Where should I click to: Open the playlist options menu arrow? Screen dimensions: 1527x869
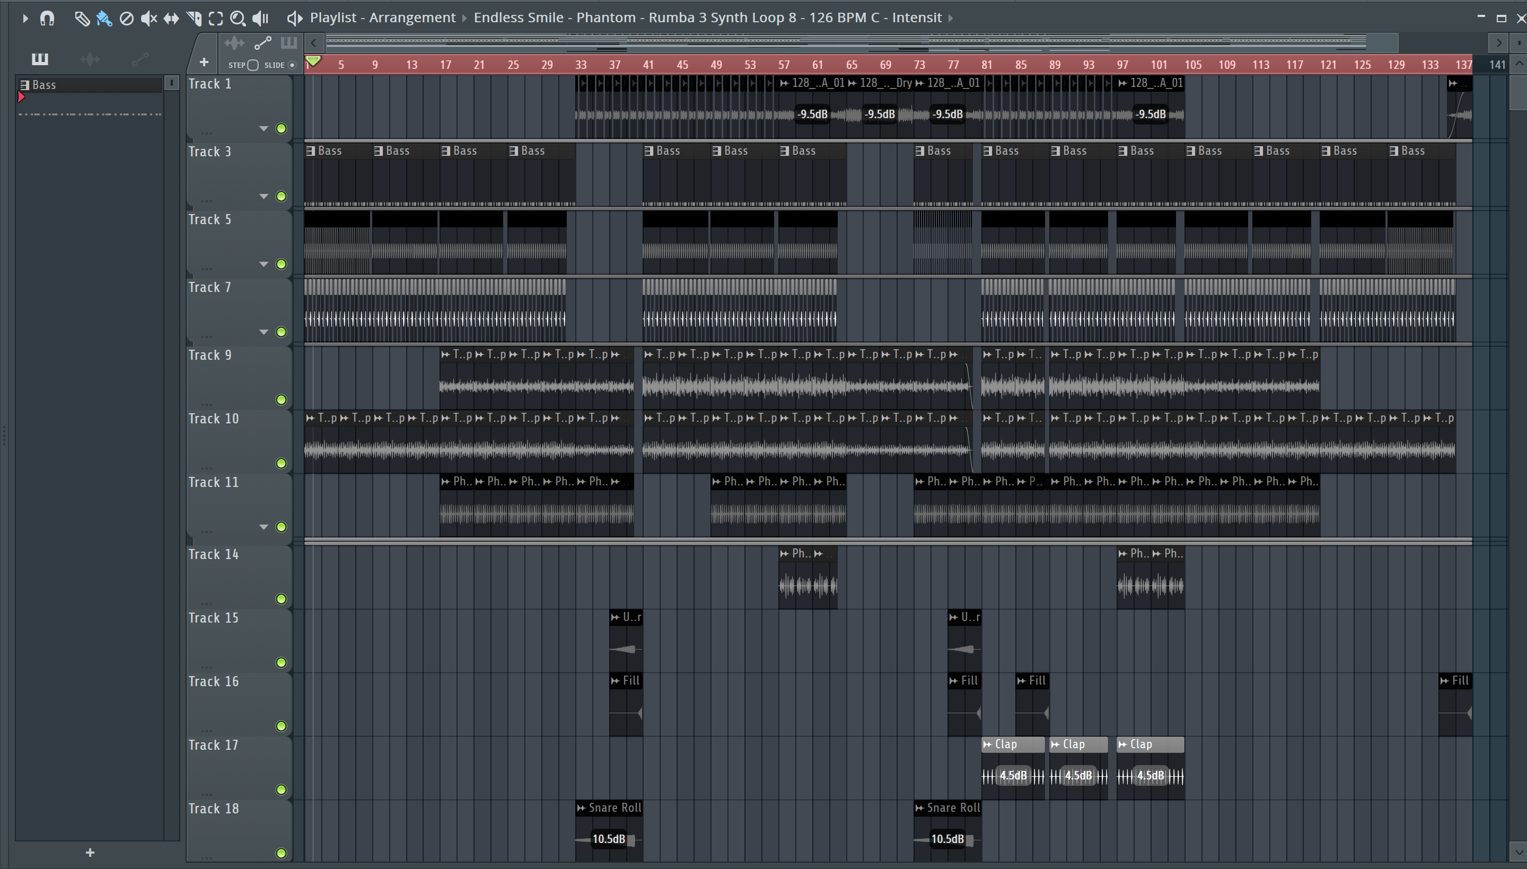(x=25, y=19)
